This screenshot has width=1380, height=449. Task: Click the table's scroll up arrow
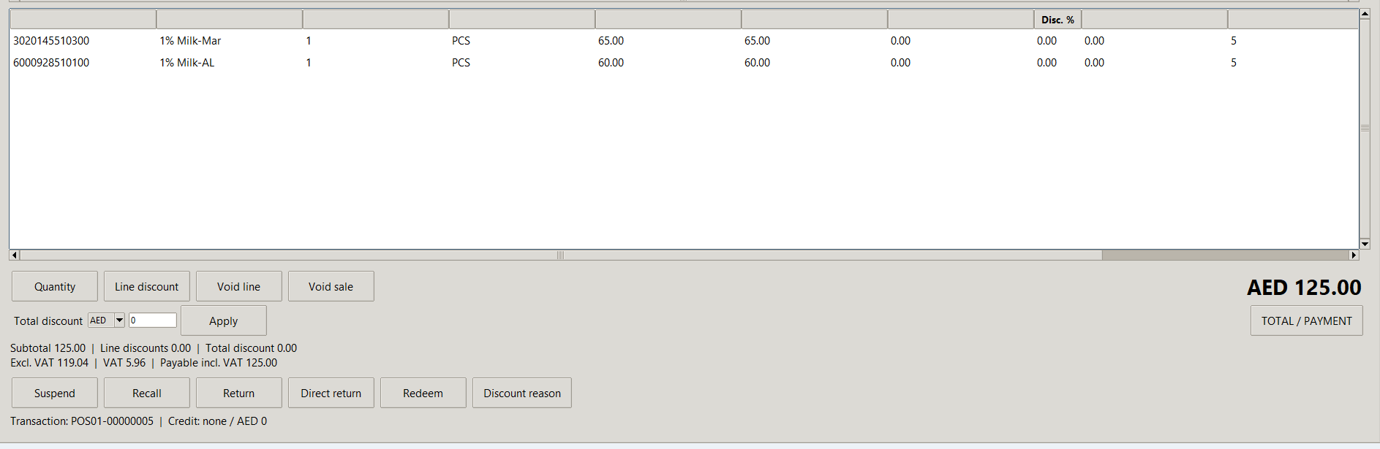coord(1365,14)
